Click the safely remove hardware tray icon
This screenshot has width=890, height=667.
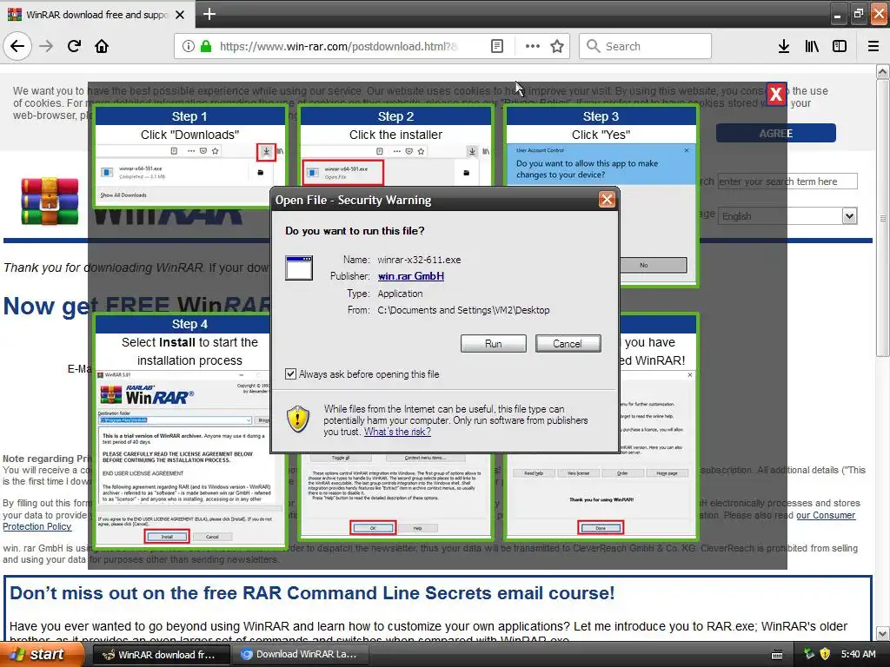tap(809, 654)
